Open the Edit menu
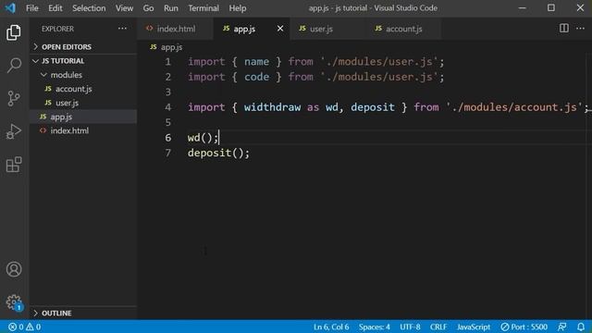Image resolution: width=592 pixels, height=333 pixels. 55,8
